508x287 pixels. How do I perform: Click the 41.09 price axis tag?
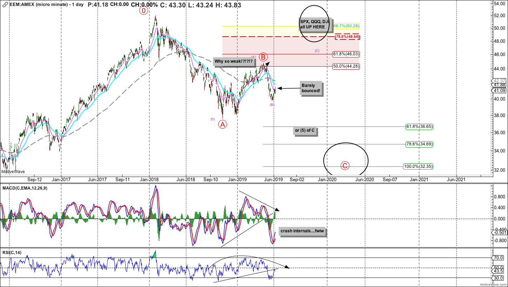point(500,90)
